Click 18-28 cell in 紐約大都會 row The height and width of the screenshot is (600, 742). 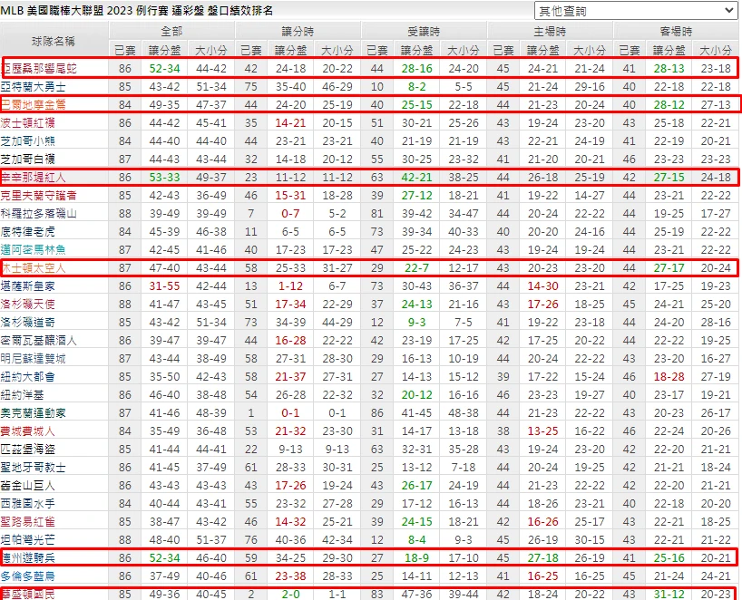[669, 377]
